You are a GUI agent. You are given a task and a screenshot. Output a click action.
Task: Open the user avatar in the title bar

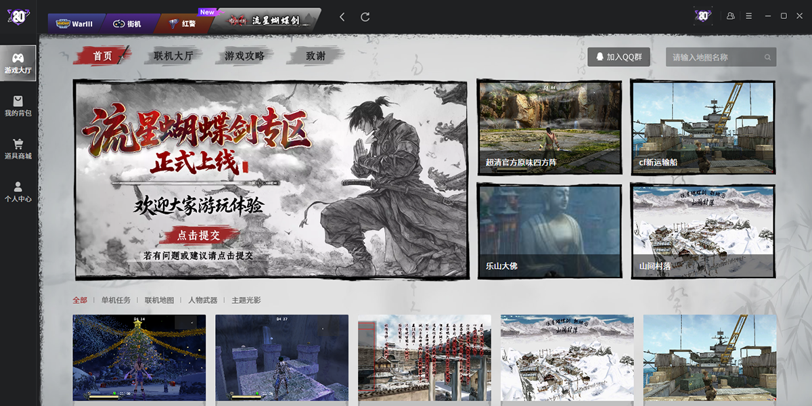point(704,16)
